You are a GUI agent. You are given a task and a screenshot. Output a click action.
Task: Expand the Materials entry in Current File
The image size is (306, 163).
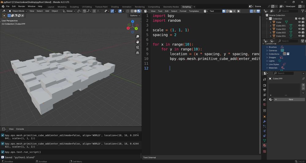pyautogui.click(x=267, y=68)
